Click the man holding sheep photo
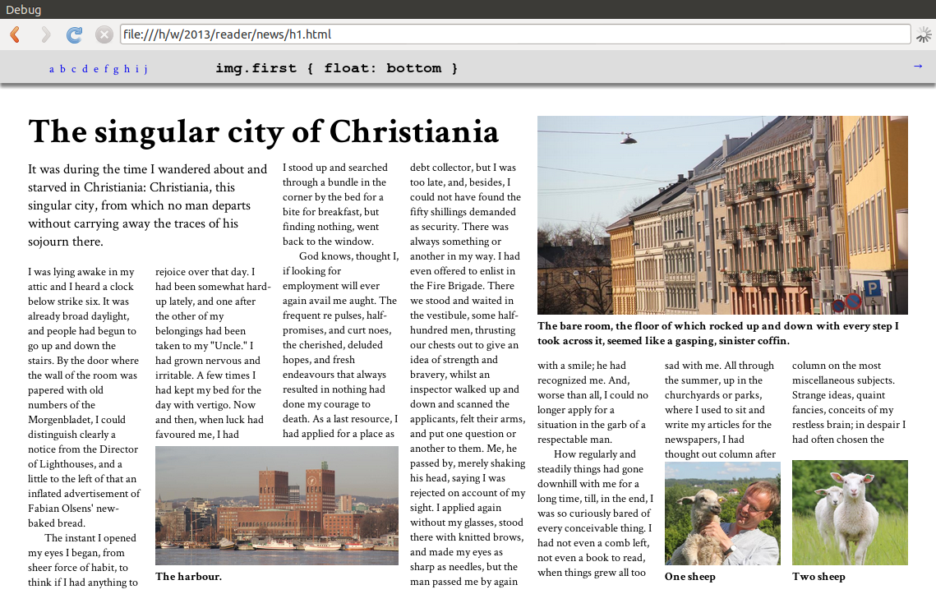Image resolution: width=936 pixels, height=594 pixels. pyautogui.click(x=722, y=513)
